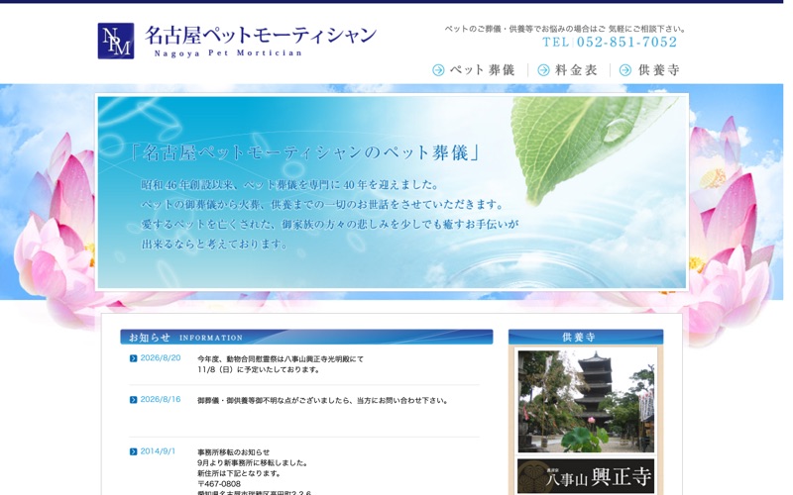Screen dimensions: 793x495
Task: Click the arrow icon beside 供養寺
Action: [625, 70]
